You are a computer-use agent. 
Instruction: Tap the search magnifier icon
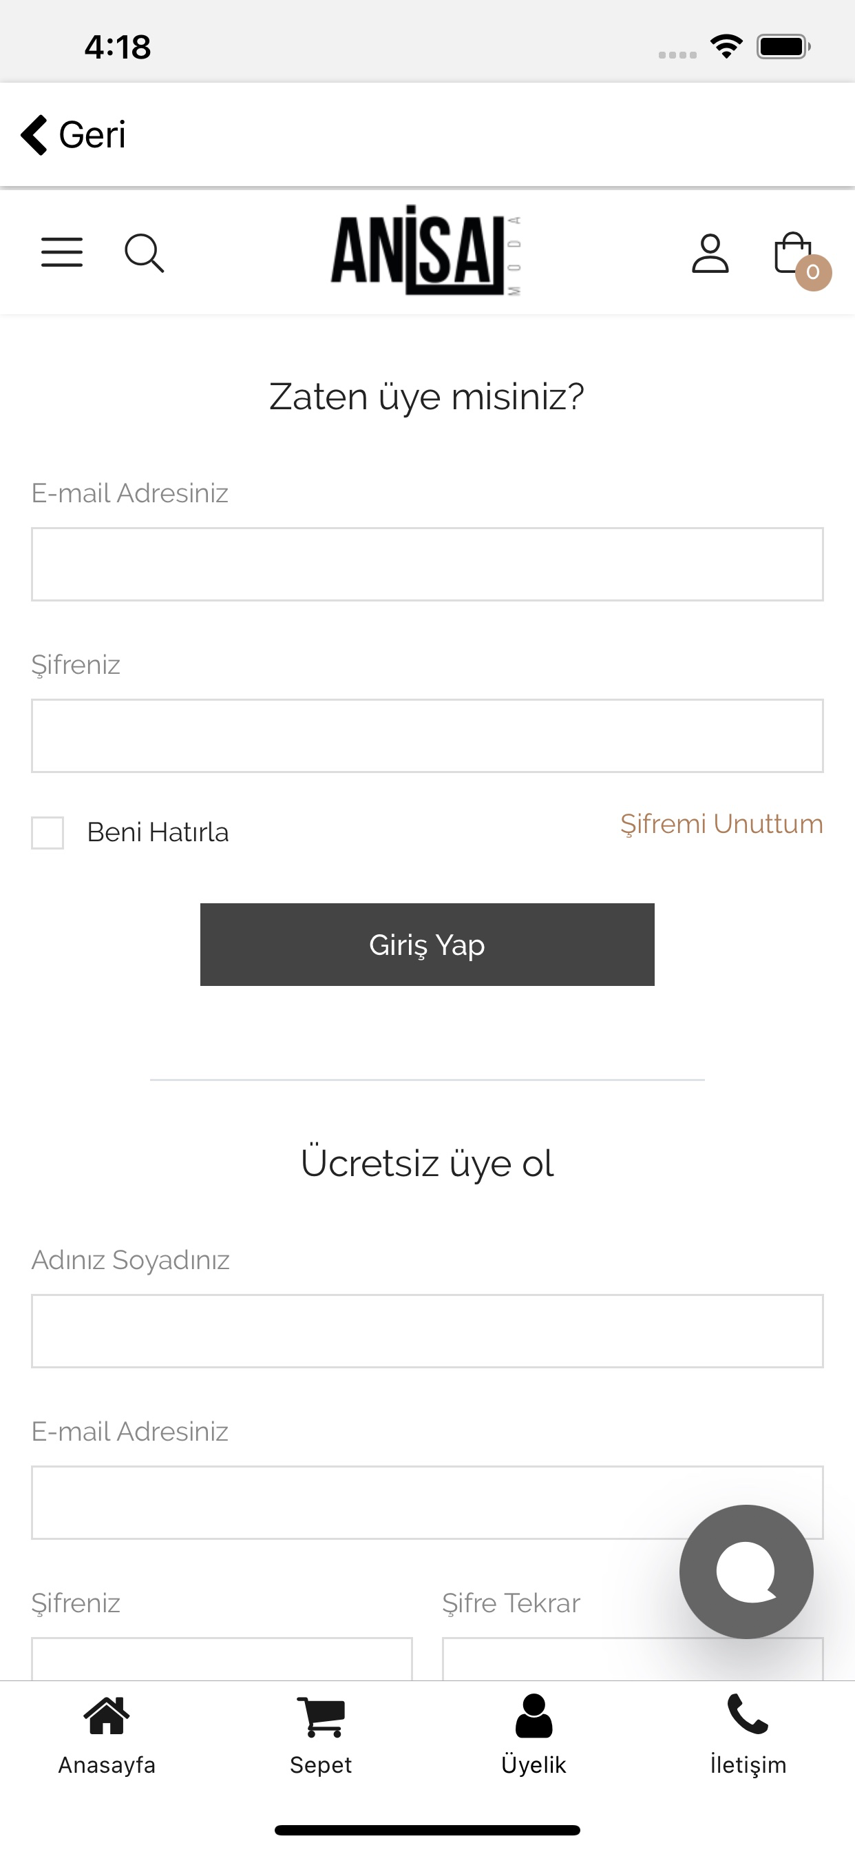click(x=145, y=253)
